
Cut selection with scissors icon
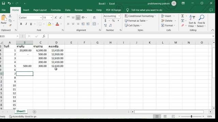click(x=10, y=16)
